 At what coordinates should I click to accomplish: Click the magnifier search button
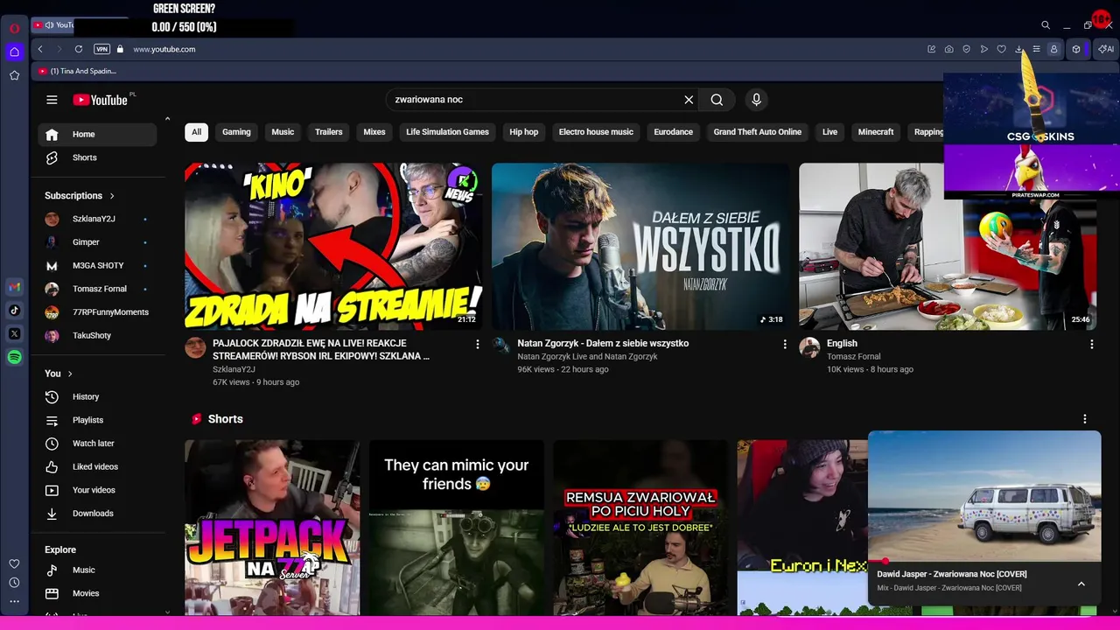[x=717, y=100]
